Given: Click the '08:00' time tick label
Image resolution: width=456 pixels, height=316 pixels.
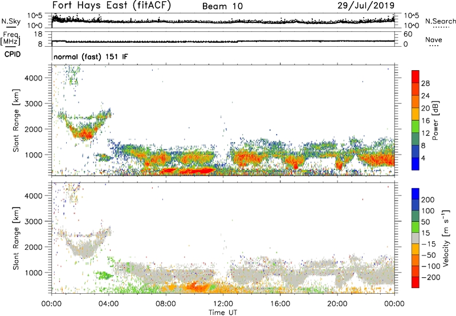Looking at the screenshot, I should click(x=166, y=304).
